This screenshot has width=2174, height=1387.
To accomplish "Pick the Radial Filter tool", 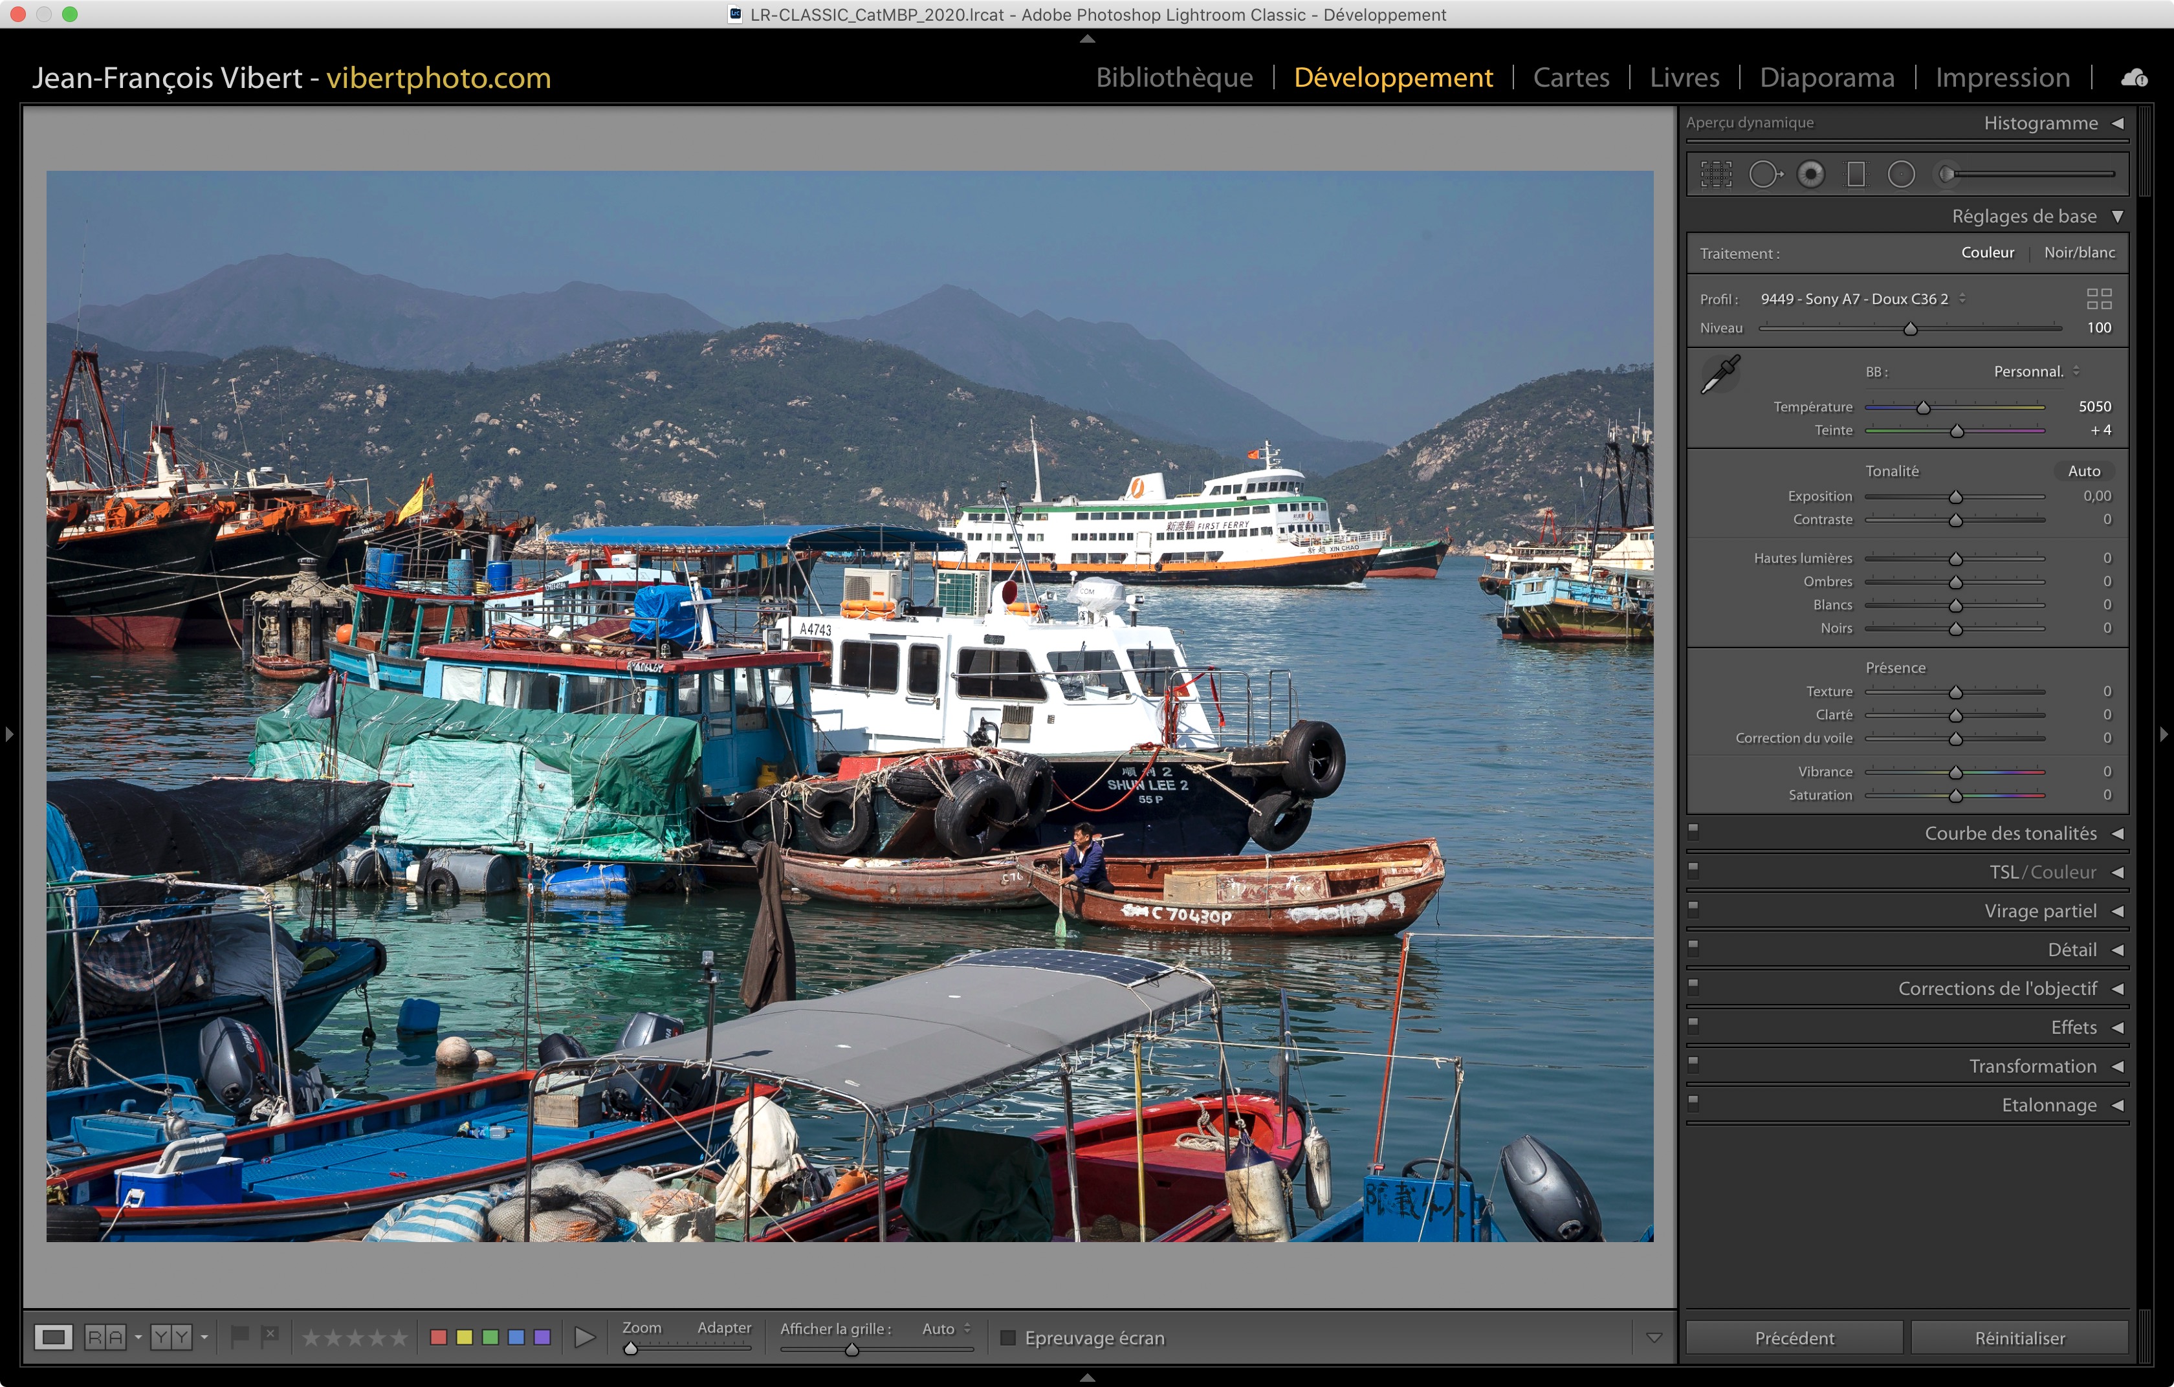I will [x=1902, y=174].
